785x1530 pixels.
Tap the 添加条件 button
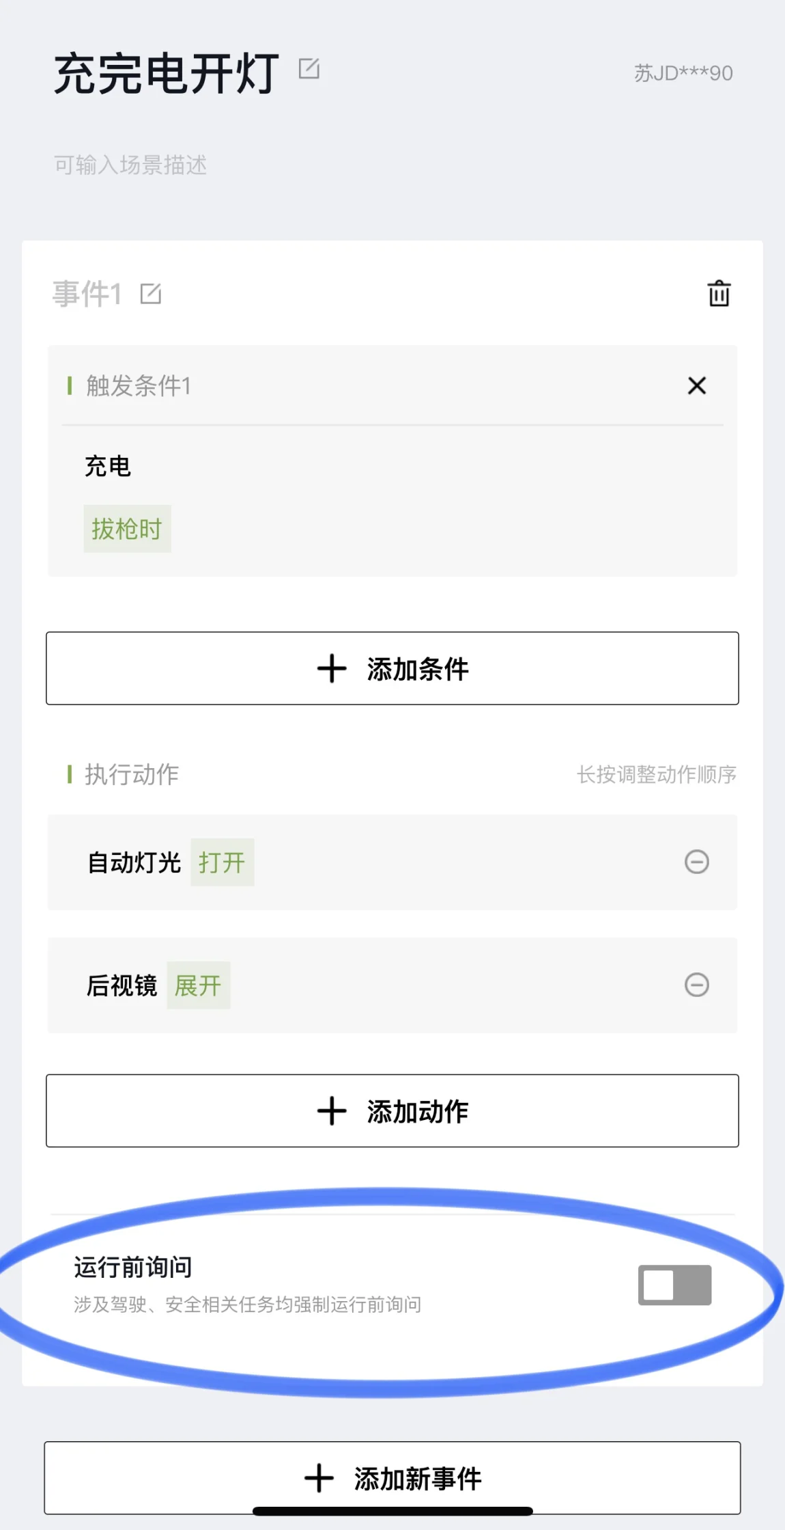click(392, 668)
